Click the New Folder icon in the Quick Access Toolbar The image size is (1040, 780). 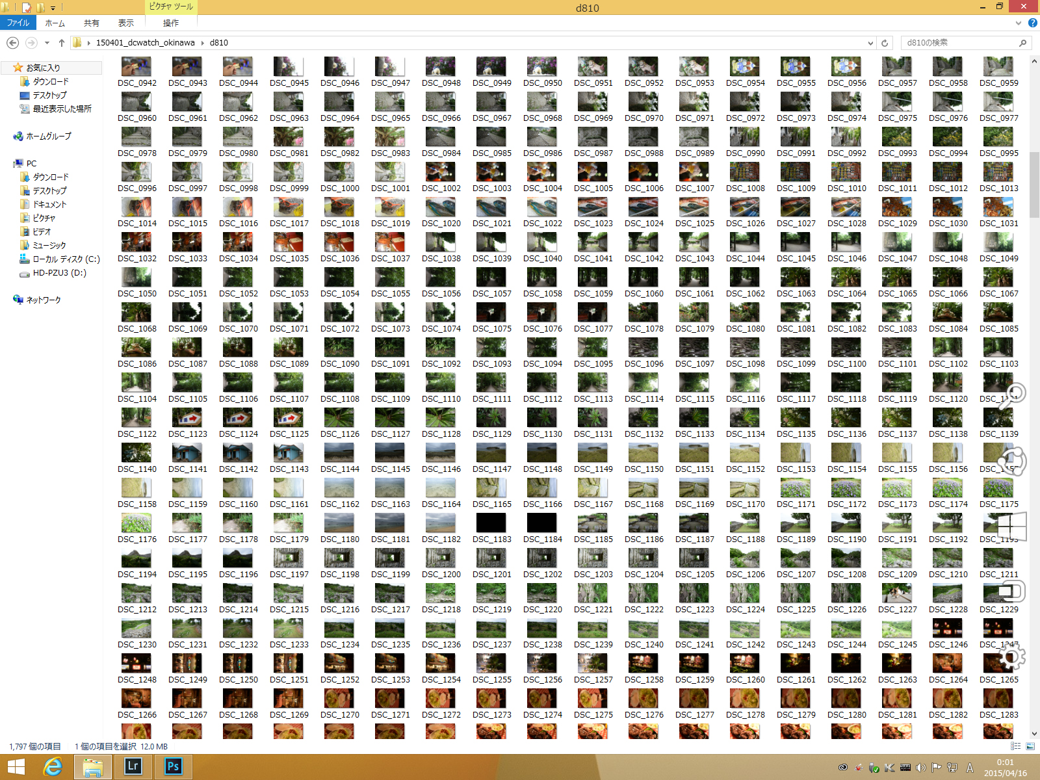click(40, 8)
